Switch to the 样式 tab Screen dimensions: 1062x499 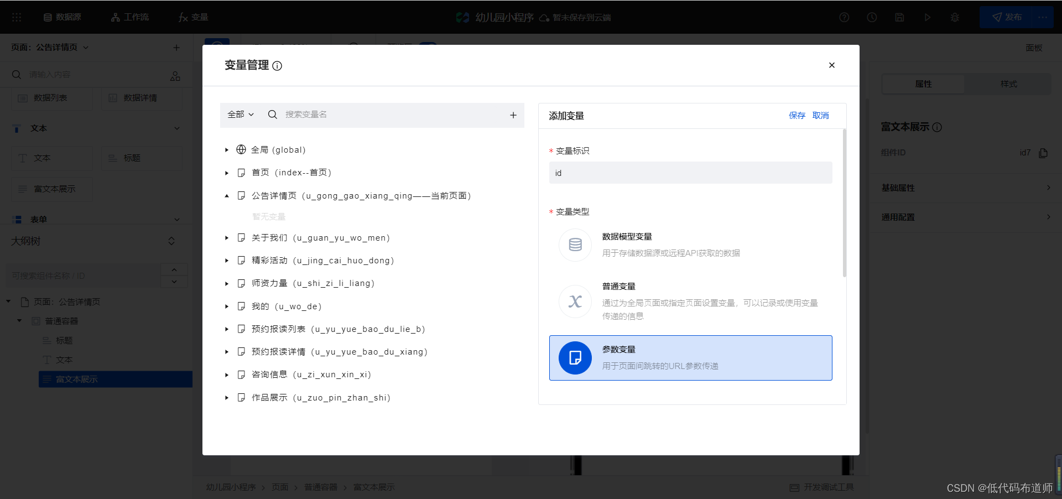pos(1008,84)
